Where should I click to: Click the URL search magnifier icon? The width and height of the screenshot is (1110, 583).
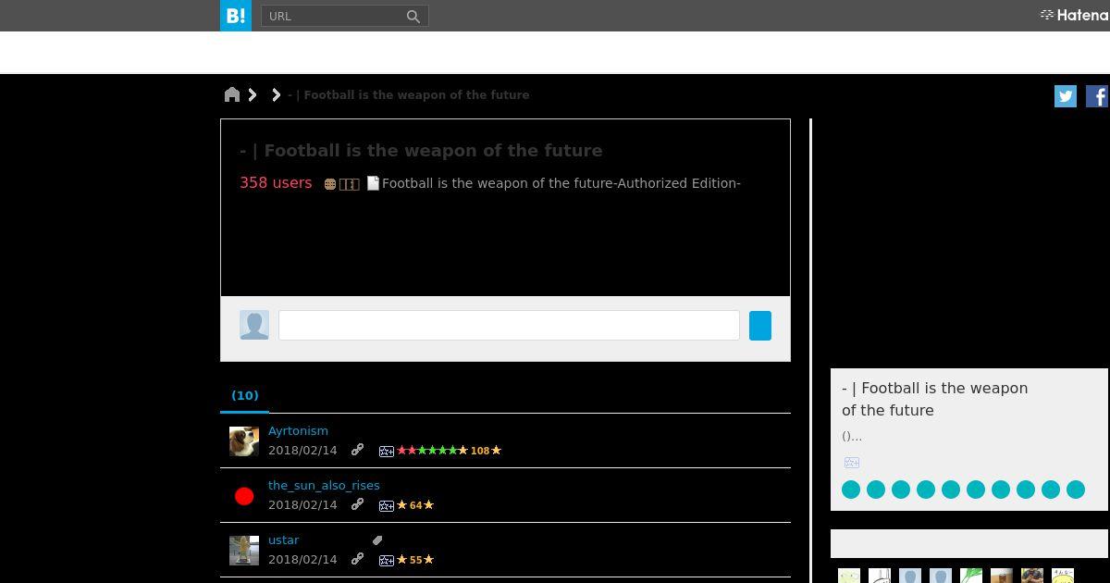pos(413,17)
